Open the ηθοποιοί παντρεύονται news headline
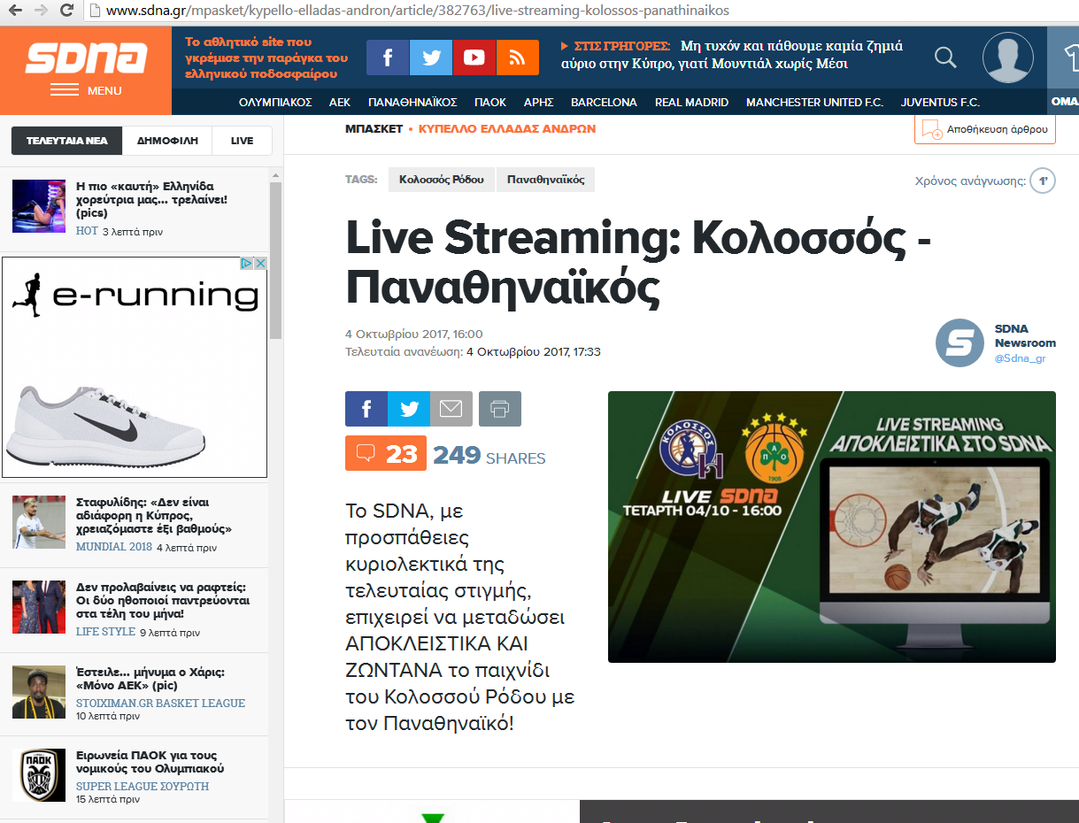The image size is (1079, 823). click(163, 600)
